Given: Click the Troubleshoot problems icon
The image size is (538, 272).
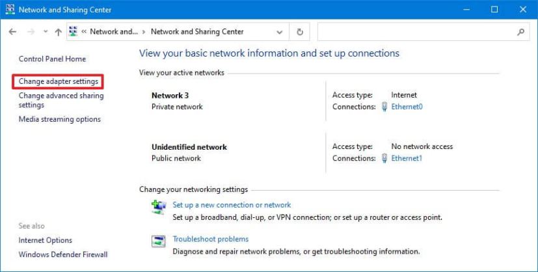Looking at the screenshot, I should tap(159, 241).
